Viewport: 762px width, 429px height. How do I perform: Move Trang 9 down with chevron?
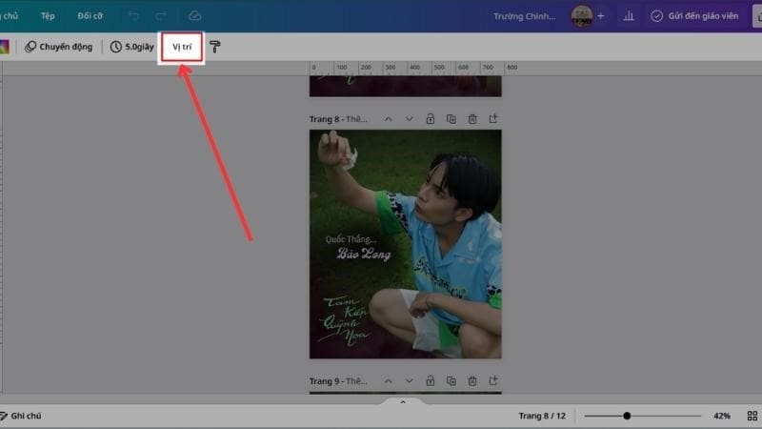coord(410,381)
